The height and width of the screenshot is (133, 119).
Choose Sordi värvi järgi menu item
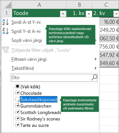(27, 40)
